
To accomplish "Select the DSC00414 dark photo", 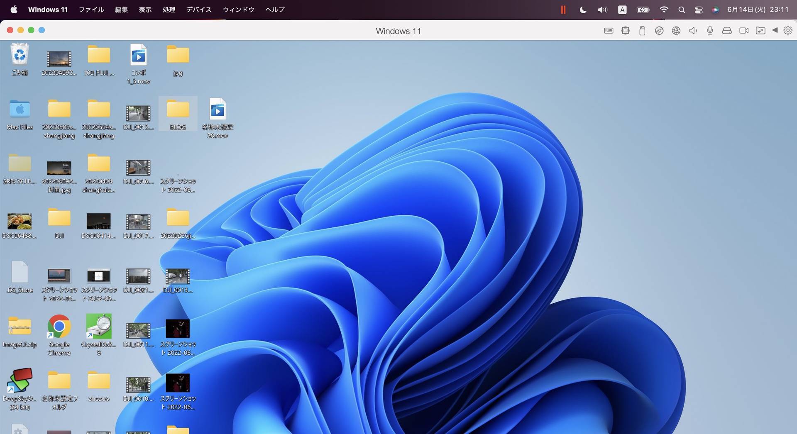I will (99, 226).
